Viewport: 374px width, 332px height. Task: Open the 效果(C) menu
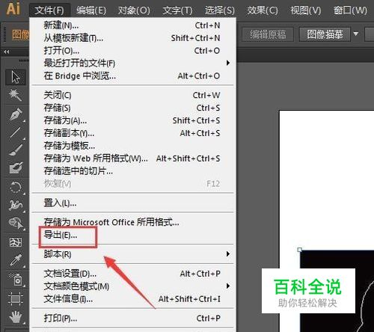pyautogui.click(x=263, y=10)
